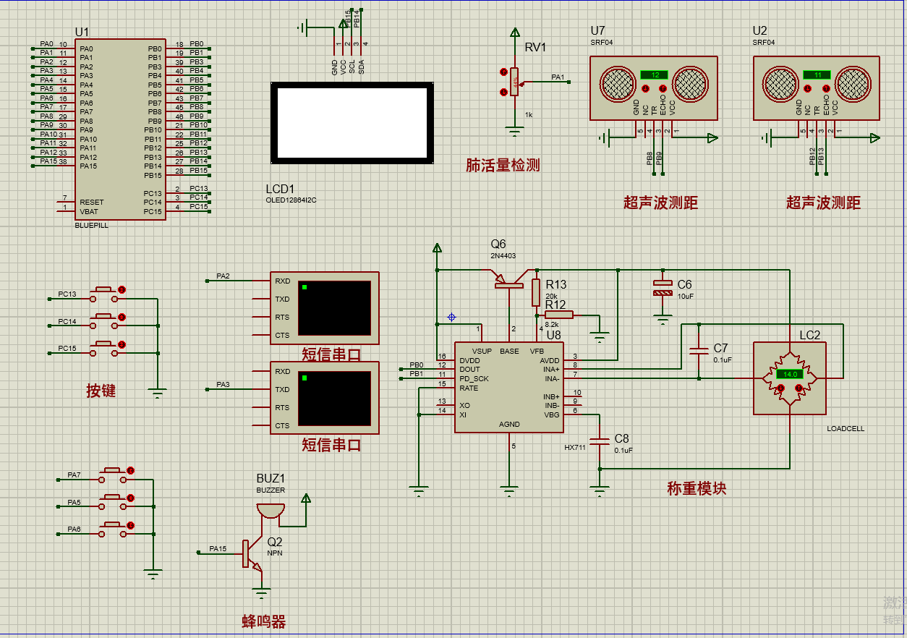Click the virtual terminal screen wired to PA3
The image size is (907, 638).
pyautogui.click(x=334, y=399)
